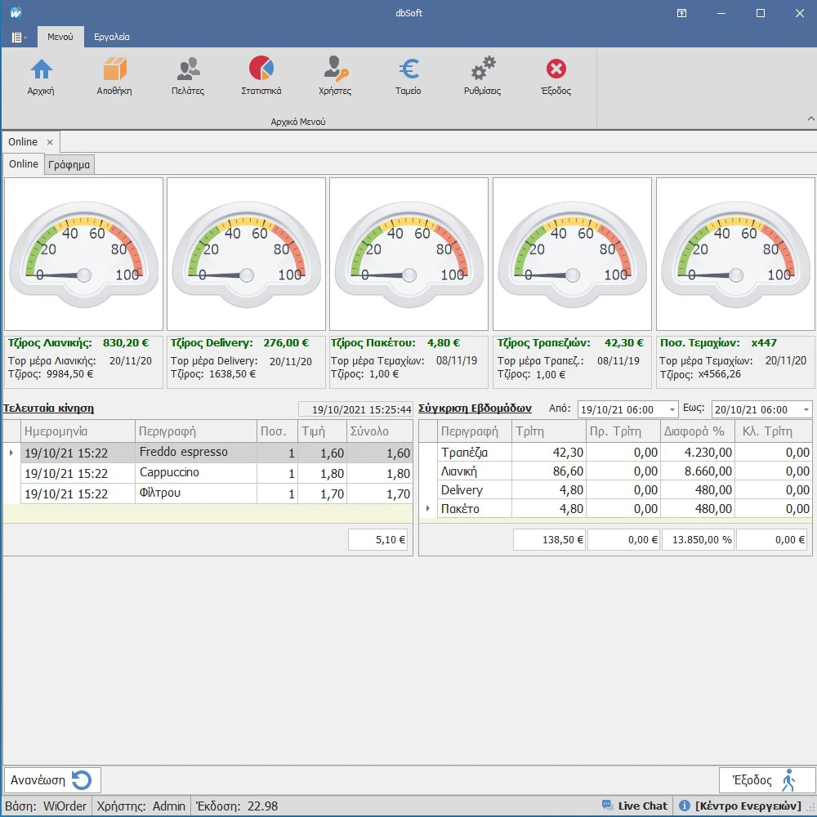Switch to the Γράφημα tab
The height and width of the screenshot is (817, 817).
coord(69,165)
